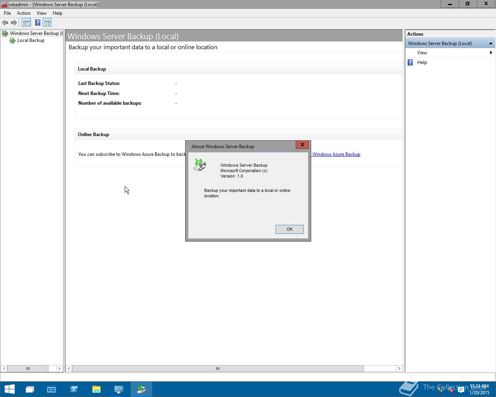Open the View menu
Viewport: 496px width, 397px height.
(41, 13)
